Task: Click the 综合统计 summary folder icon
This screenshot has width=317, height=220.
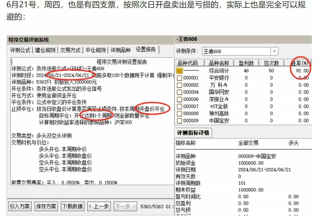Action: coord(180,70)
